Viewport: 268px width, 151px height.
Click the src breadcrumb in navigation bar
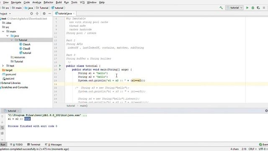pos(5,8)
